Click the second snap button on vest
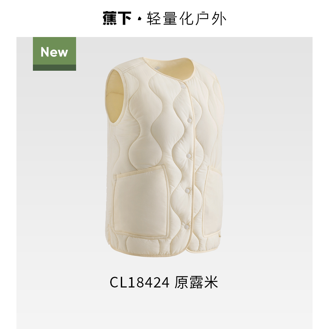 click(x=190, y=120)
